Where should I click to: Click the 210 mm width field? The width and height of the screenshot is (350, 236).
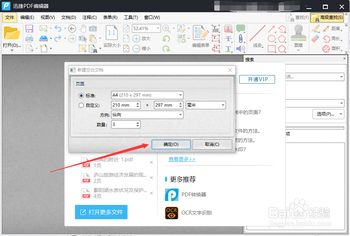point(123,105)
